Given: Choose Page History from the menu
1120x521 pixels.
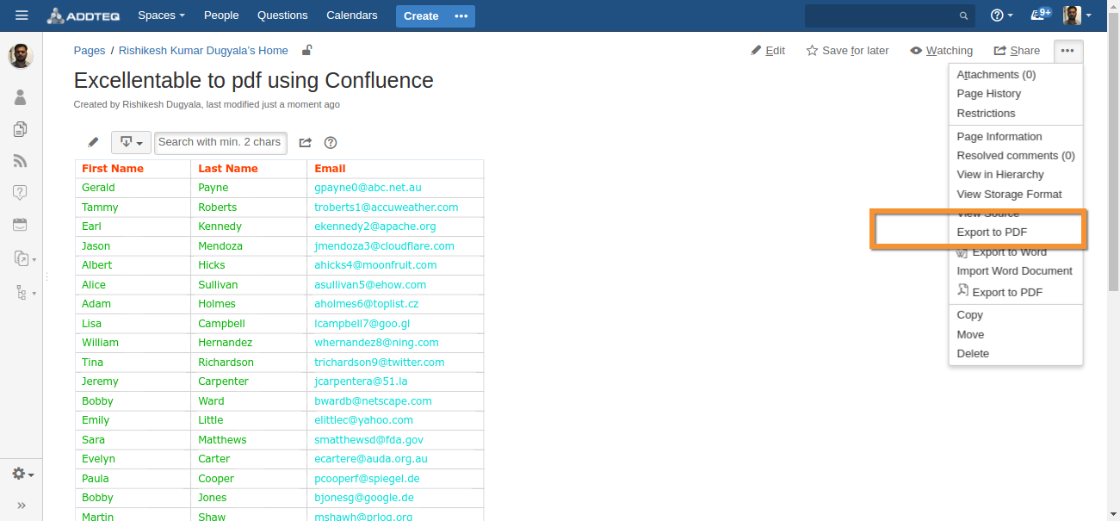Looking at the screenshot, I should 988,94.
